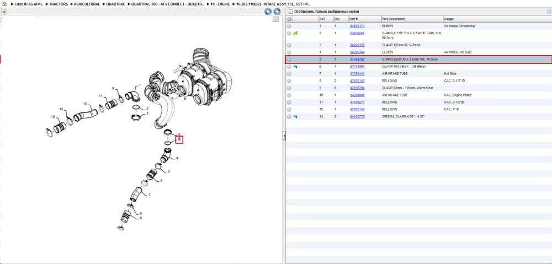The image size is (552, 264).
Task: Select callout 7 on the diagram
Action: 149,195
